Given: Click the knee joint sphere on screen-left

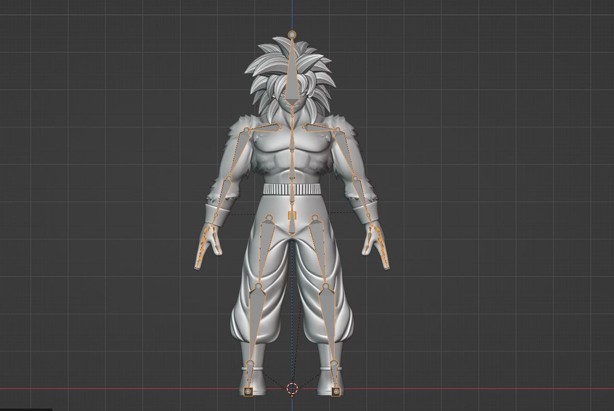Looking at the screenshot, I should point(258,286).
